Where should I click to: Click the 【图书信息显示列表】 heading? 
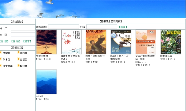pos(110,22)
